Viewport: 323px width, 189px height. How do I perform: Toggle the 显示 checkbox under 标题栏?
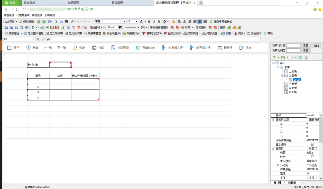[313, 157]
